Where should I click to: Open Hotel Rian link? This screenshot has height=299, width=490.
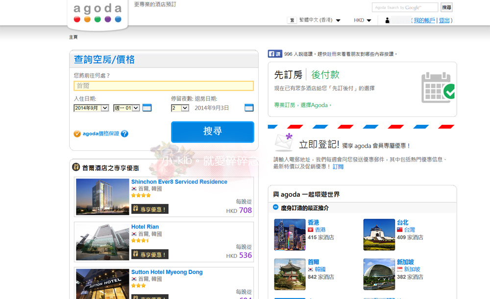point(145,227)
